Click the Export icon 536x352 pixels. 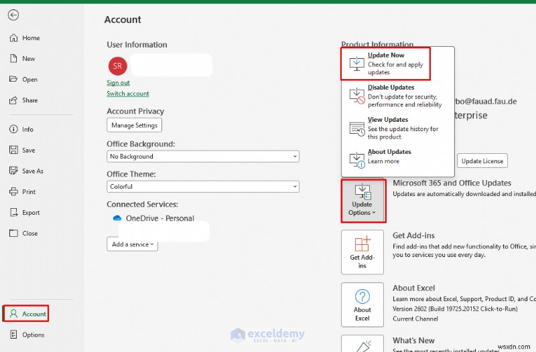(x=13, y=213)
